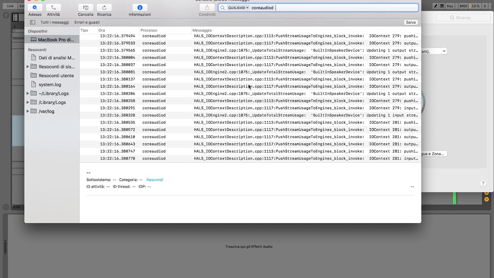Screen dimensions: 494x278
Task: Select the log row at 13:22:16.380164
Action: (250, 86)
